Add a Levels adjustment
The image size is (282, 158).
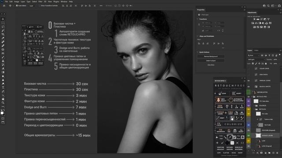click(x=258, y=19)
